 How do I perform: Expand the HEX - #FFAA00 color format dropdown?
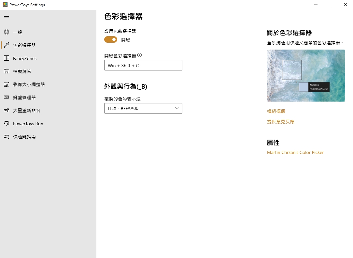click(x=143, y=108)
